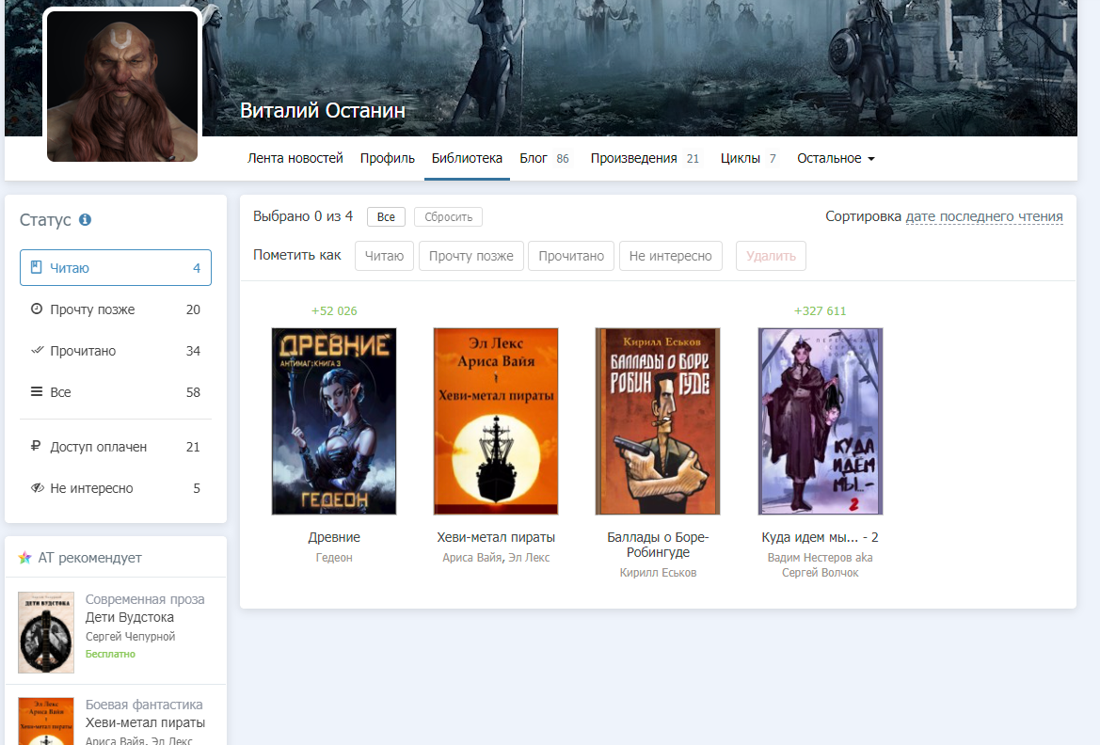Click the star icon near АТ рекомендует
The image size is (1100, 745).
pyautogui.click(x=25, y=558)
